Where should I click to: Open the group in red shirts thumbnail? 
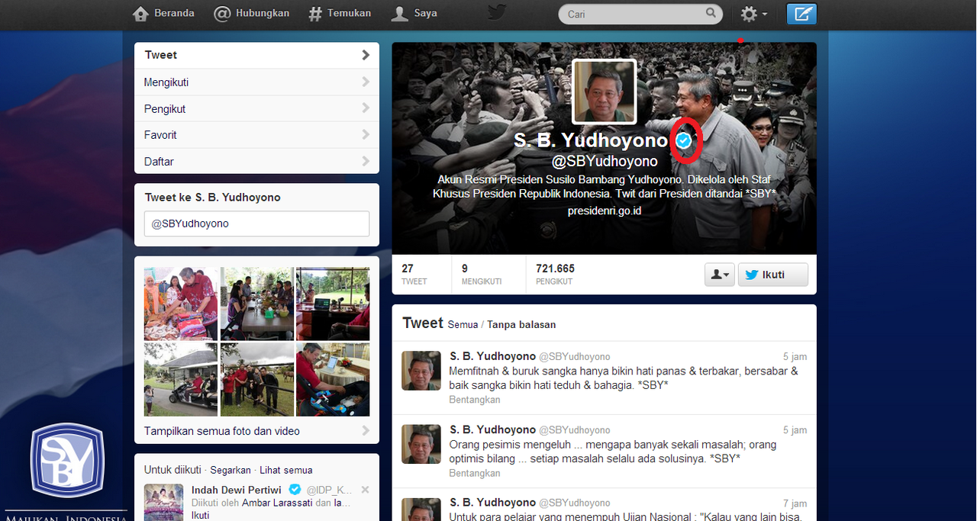[257, 379]
